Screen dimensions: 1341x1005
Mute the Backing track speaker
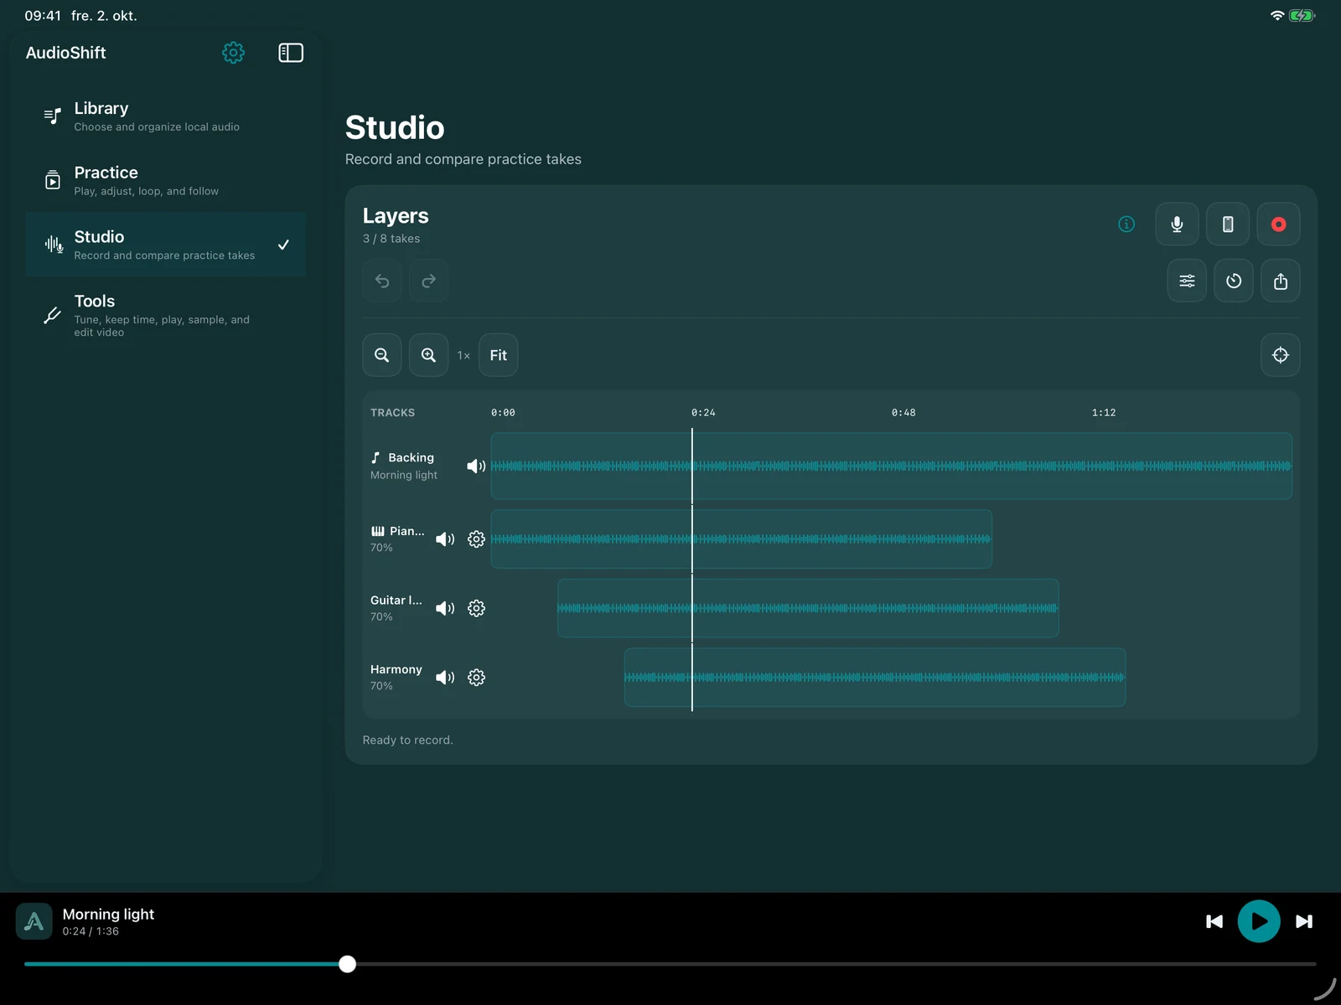476,466
